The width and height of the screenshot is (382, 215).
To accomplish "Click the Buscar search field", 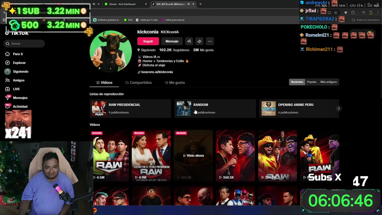I will (x=24, y=44).
